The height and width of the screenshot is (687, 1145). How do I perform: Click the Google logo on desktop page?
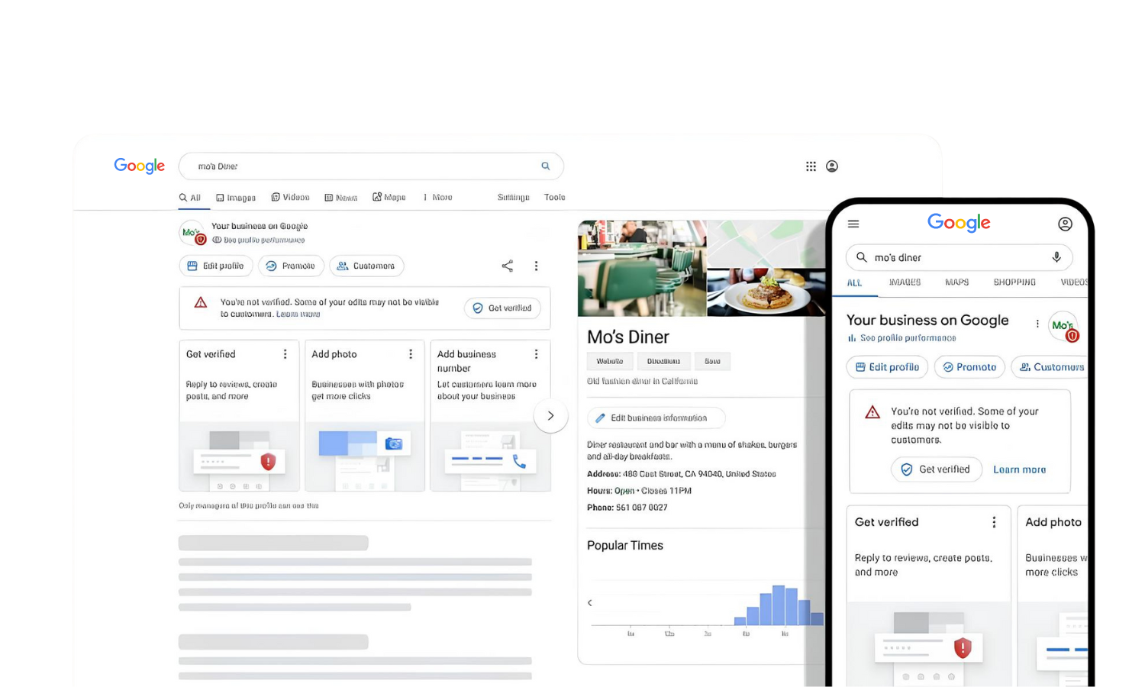coord(139,166)
